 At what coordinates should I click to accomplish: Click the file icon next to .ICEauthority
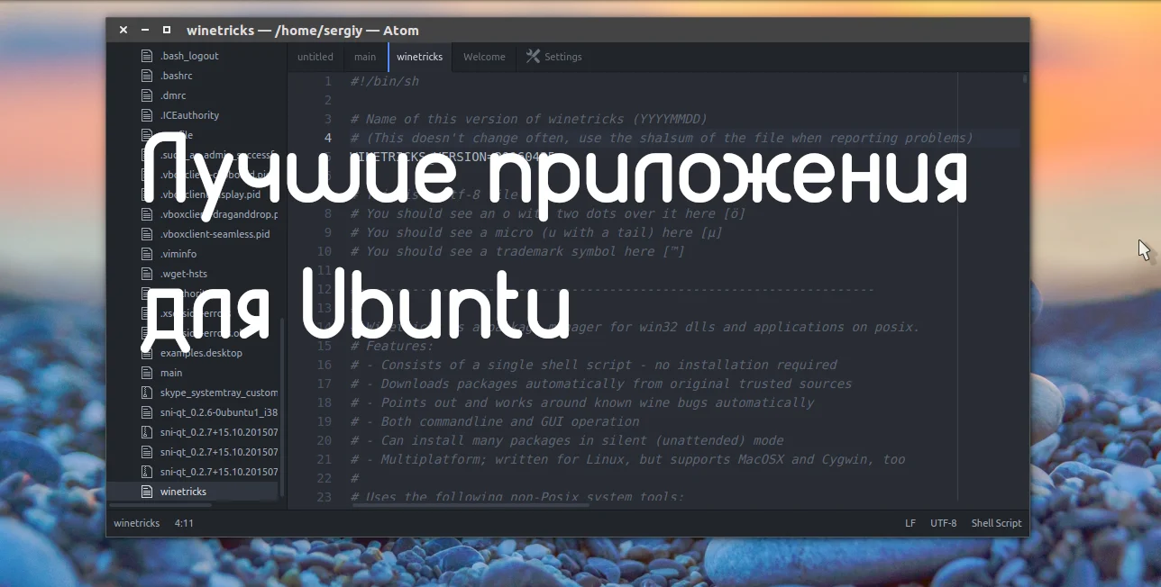coord(147,115)
